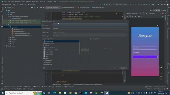Switch editor to Split view

pyautogui.click(x=158, y=11)
